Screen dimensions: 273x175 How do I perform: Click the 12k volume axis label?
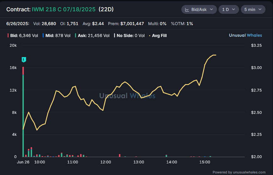tap(13, 90)
